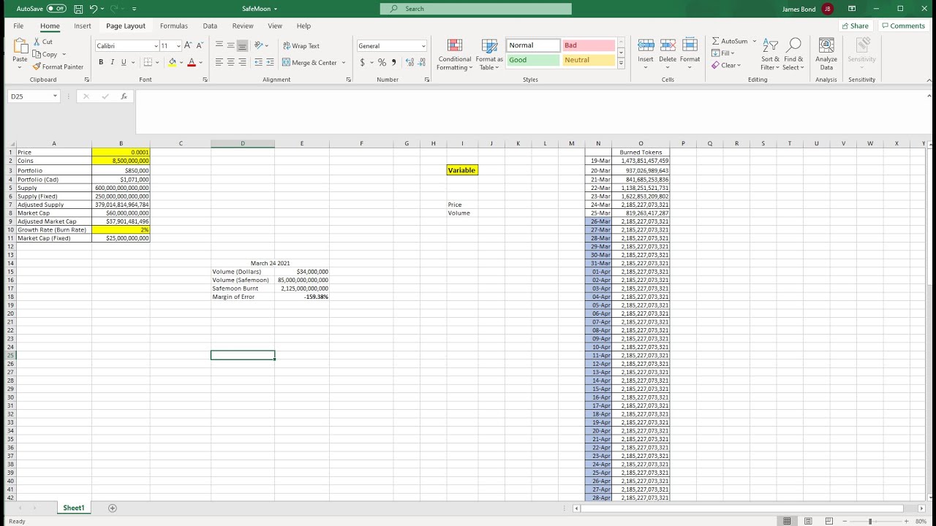
Task: Increase font size
Action: pos(188,45)
